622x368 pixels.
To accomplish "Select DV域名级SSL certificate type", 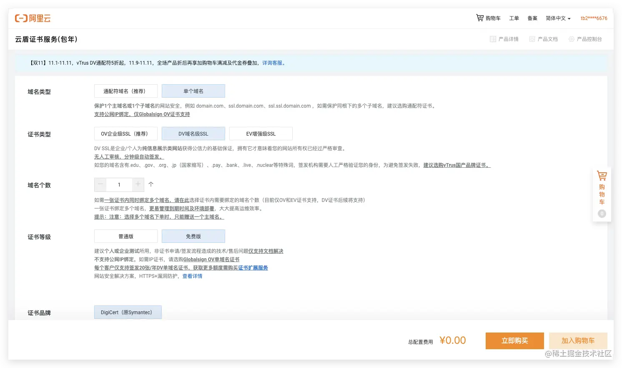I will click(193, 134).
